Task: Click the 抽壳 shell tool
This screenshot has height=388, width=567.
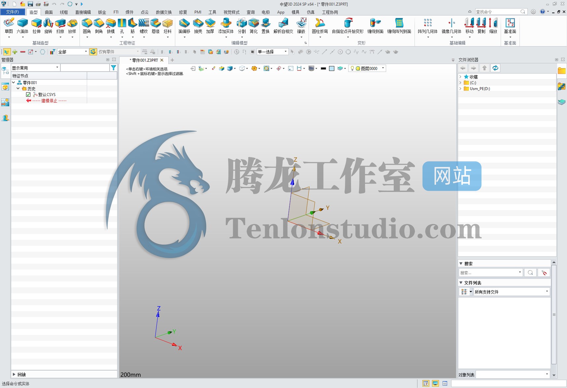Action: tap(198, 26)
